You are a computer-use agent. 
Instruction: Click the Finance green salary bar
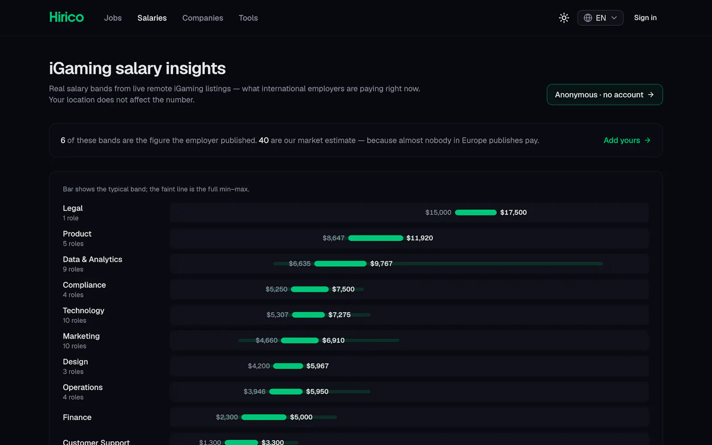264,417
